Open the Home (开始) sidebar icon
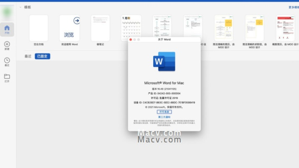The width and height of the screenshot is (299, 168). click(7, 29)
